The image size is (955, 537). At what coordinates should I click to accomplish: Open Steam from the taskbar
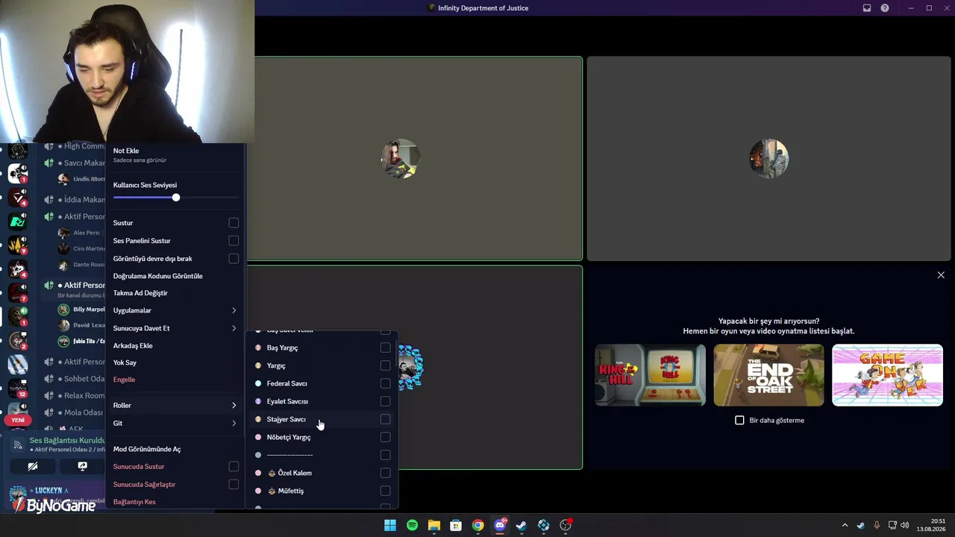(522, 525)
